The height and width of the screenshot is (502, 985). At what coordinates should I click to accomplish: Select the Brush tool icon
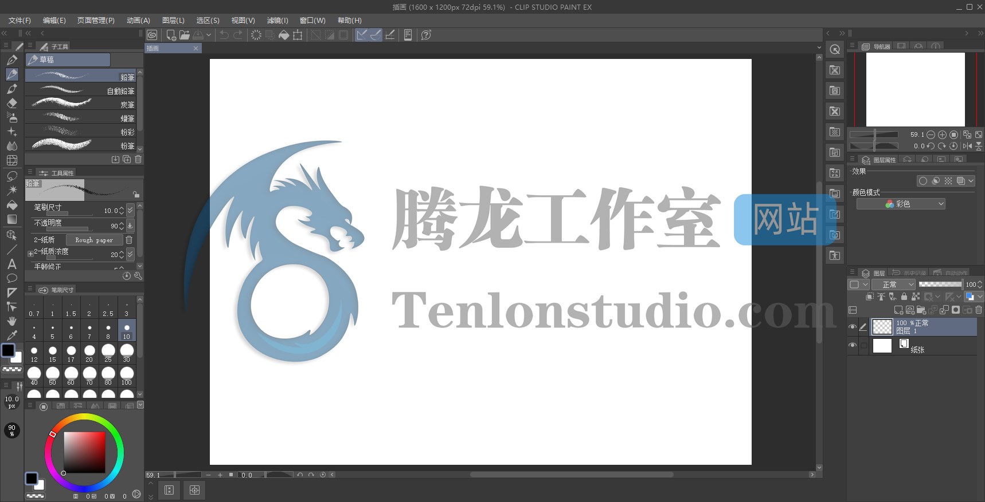(x=12, y=89)
